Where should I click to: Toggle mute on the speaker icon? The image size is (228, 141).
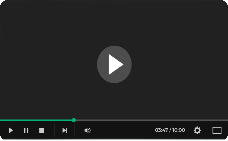pos(88,130)
